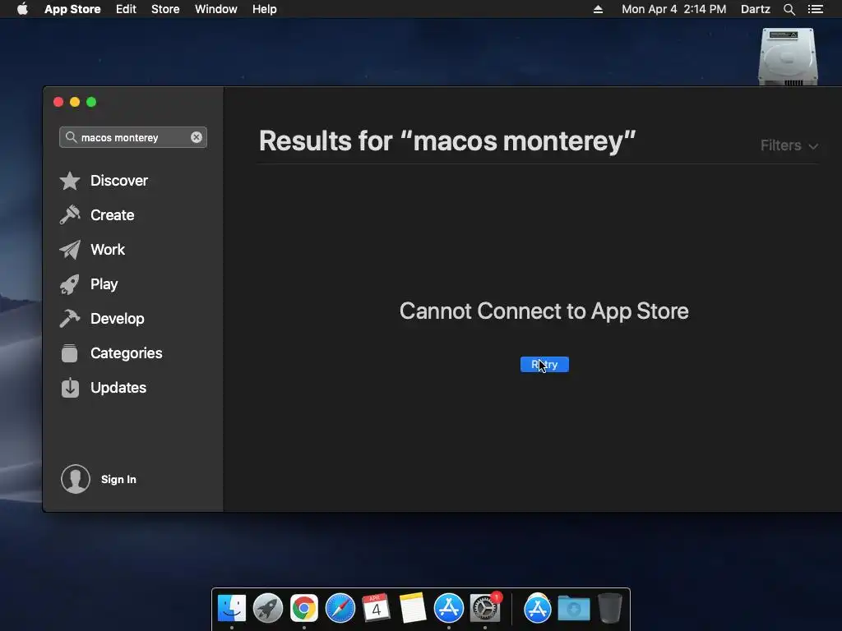Click the running App Store Dock icon

coord(448,609)
